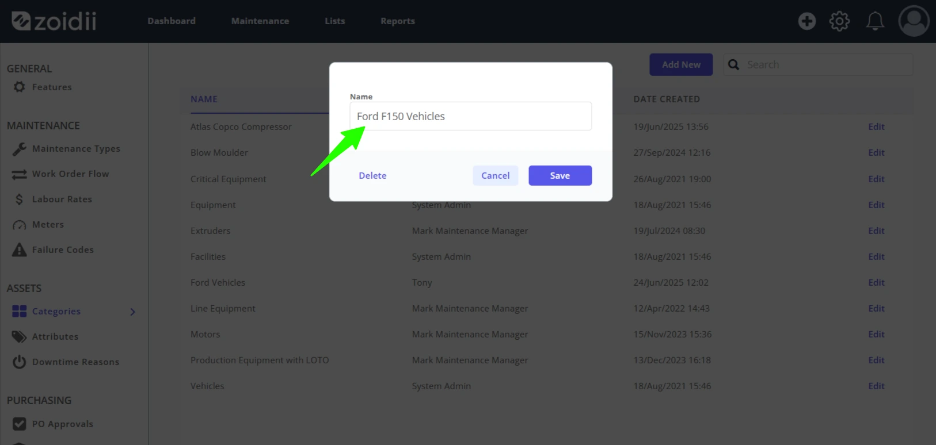The height and width of the screenshot is (445, 936).
Task: Select the Extruders name
Action: coord(210,231)
